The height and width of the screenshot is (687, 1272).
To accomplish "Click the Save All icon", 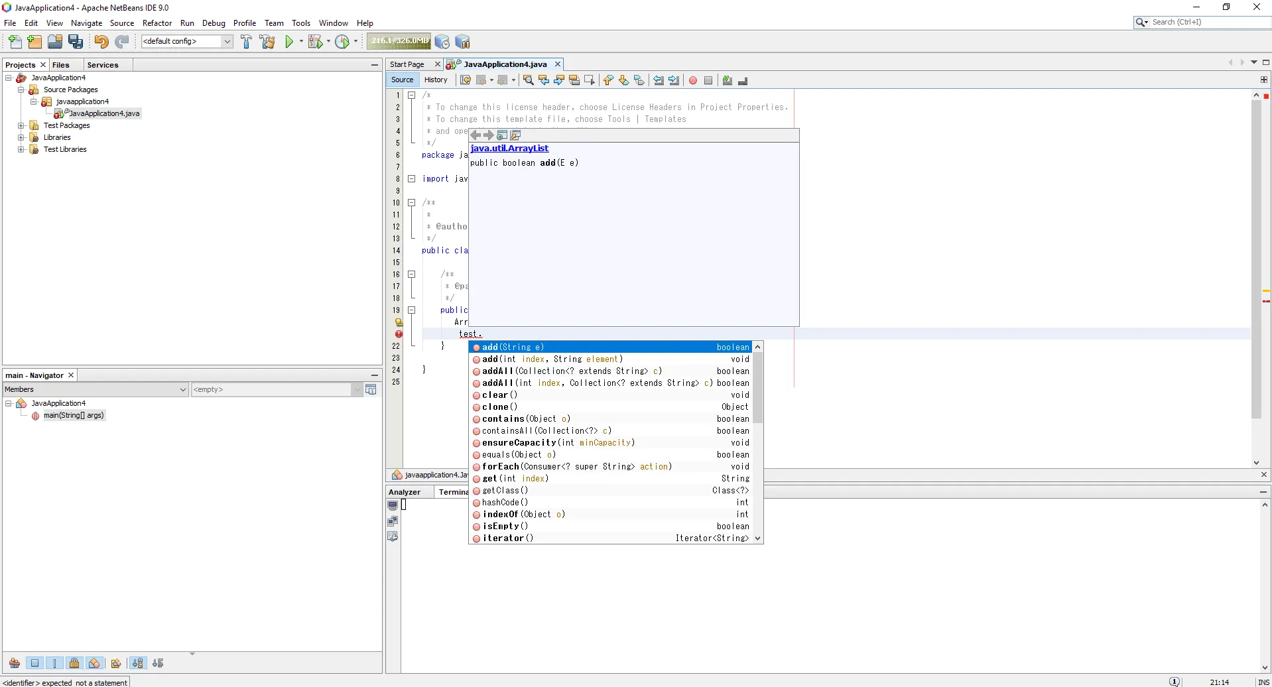I will pyautogui.click(x=76, y=42).
